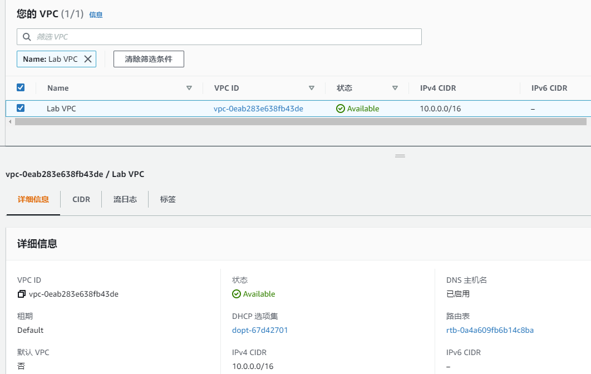
Task: Click the IPv6 CIDR column header
Action: click(x=549, y=88)
